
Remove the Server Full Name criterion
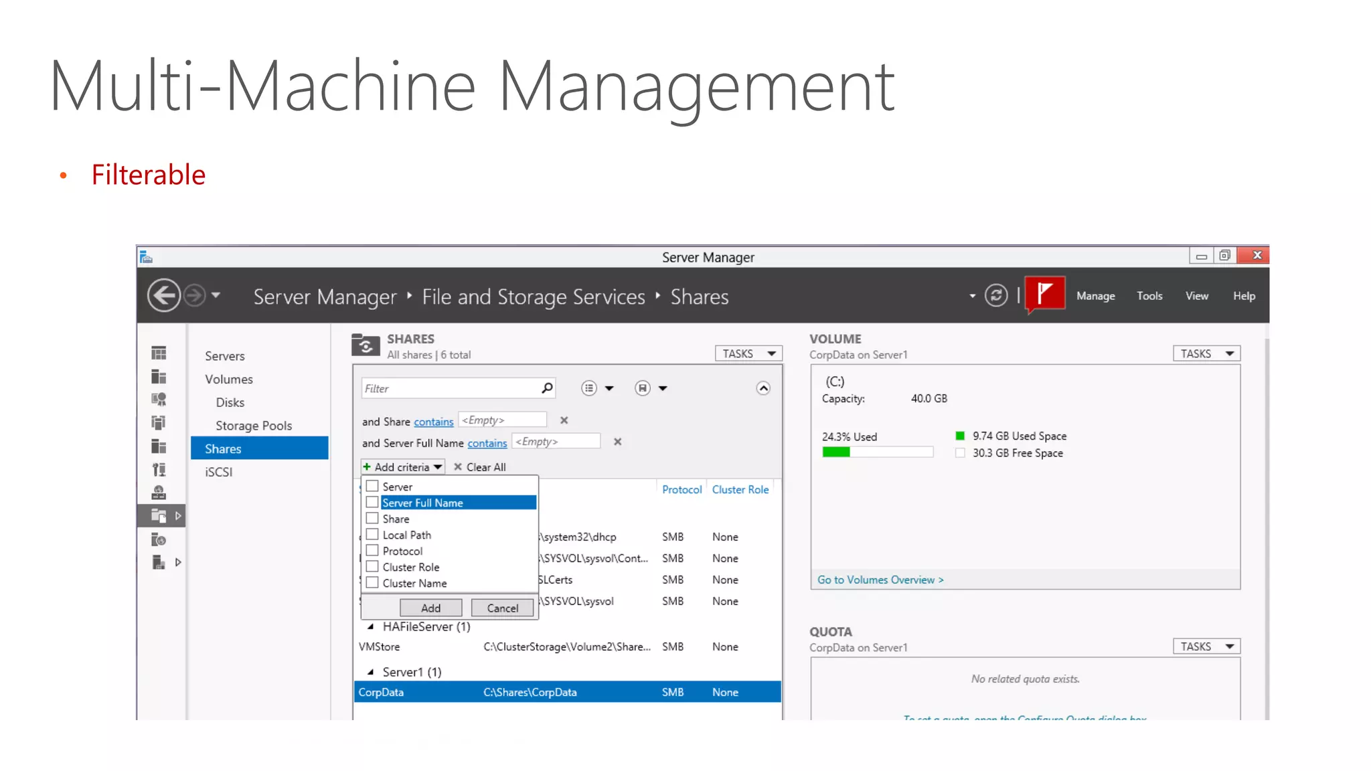coord(617,442)
